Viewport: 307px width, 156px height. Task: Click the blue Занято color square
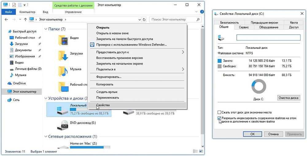click(x=219, y=61)
